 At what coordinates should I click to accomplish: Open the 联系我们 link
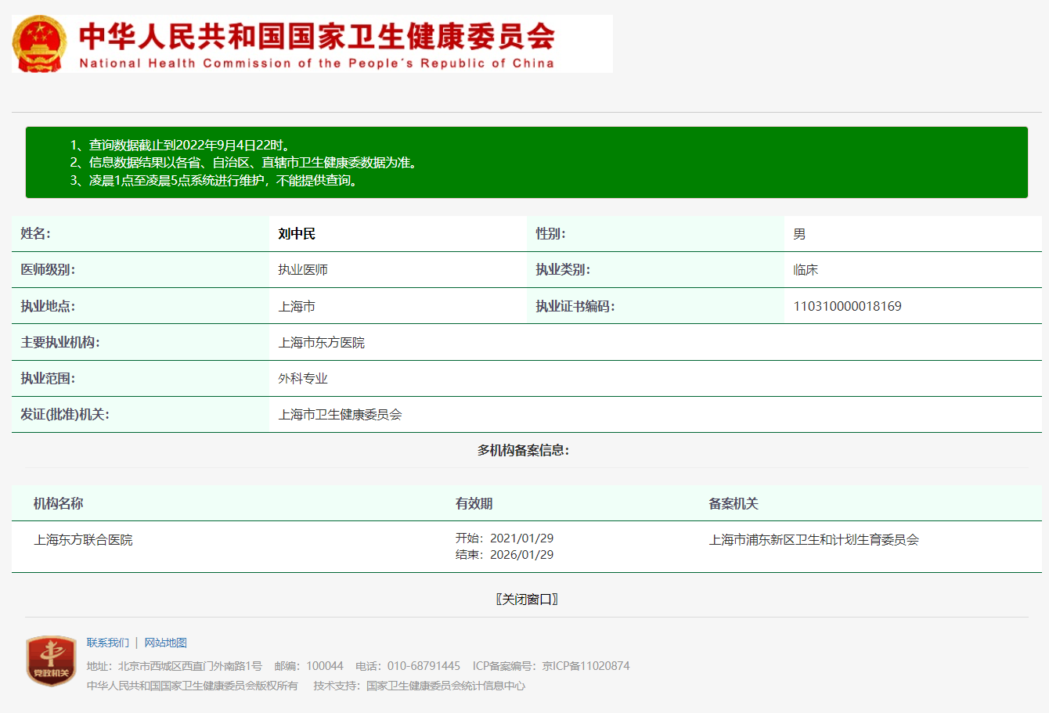click(108, 643)
